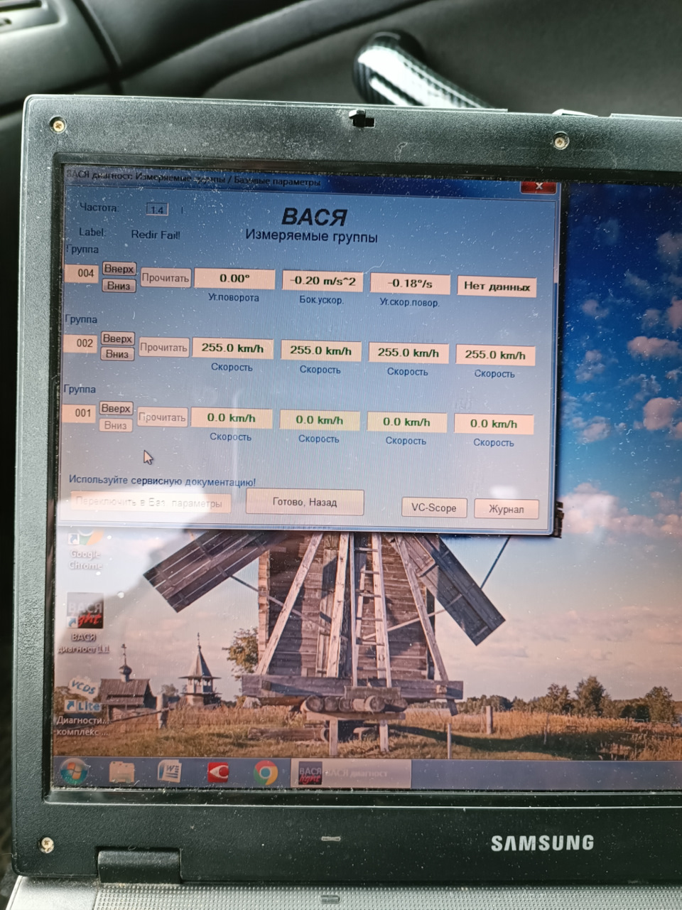Open the ВАСЯ диагност 1.1 desktop shortcut

tap(84, 623)
